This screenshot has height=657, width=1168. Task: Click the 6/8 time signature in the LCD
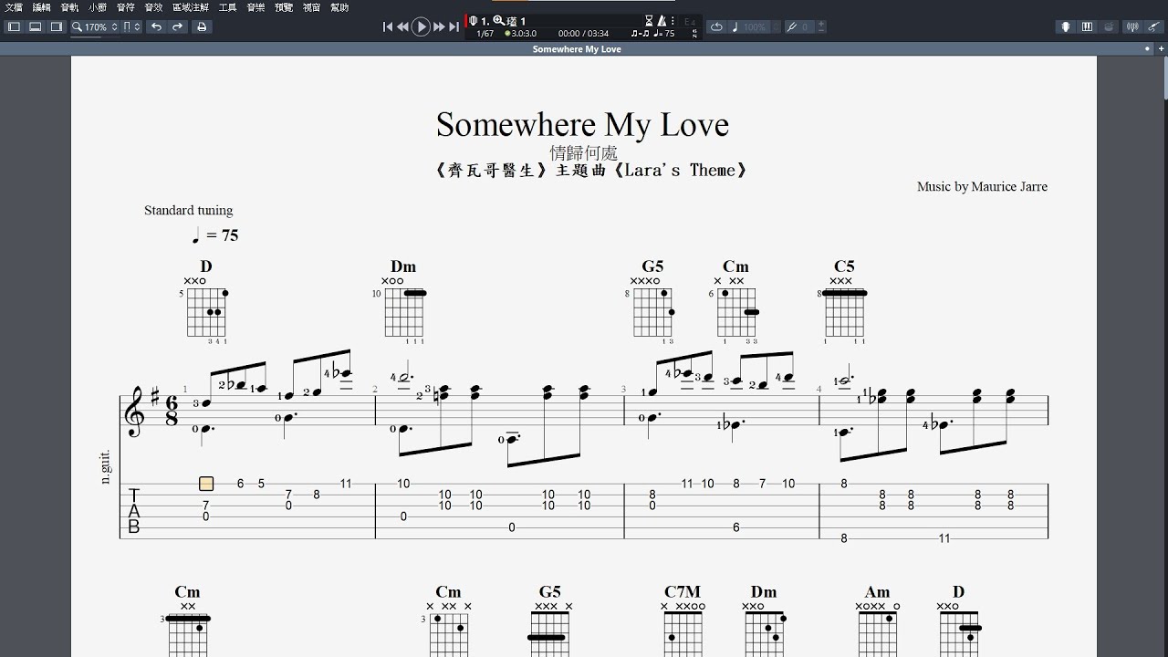[x=695, y=33]
